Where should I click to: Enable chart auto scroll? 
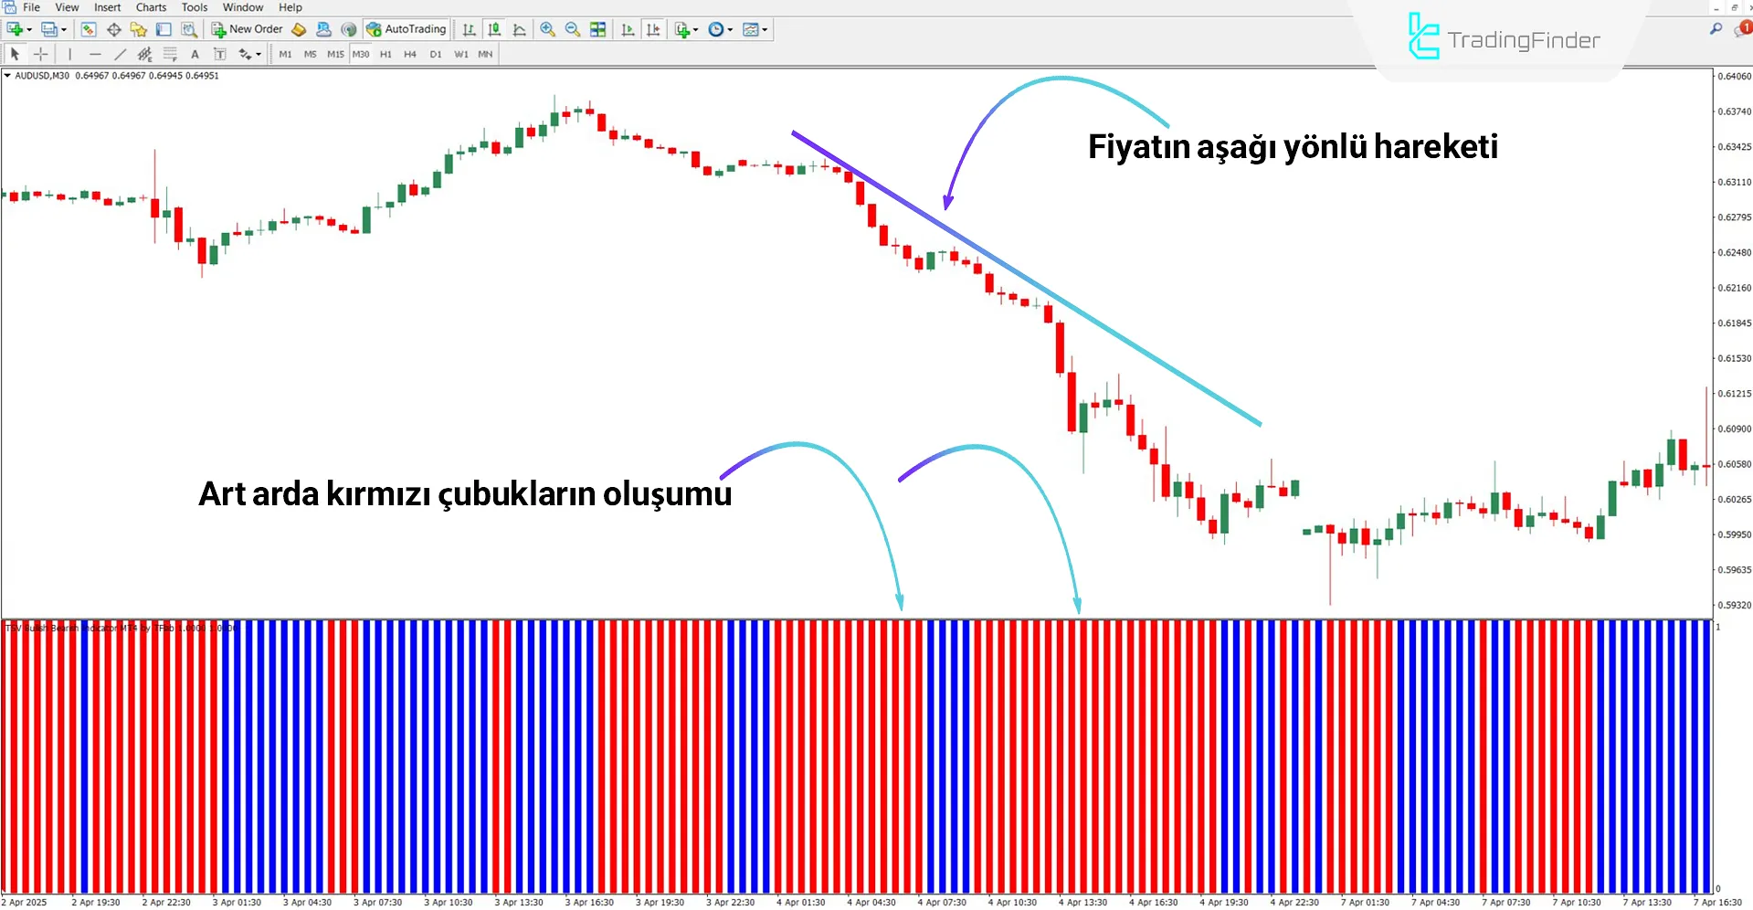[628, 29]
